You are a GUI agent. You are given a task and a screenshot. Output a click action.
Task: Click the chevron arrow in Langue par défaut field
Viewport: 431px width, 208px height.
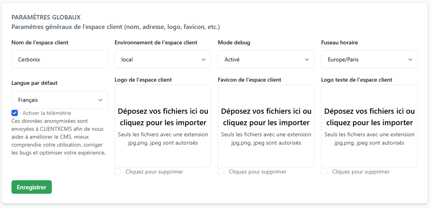click(100, 100)
